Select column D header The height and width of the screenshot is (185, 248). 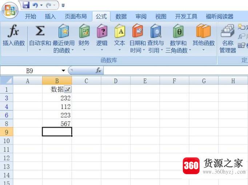[x=116, y=81]
